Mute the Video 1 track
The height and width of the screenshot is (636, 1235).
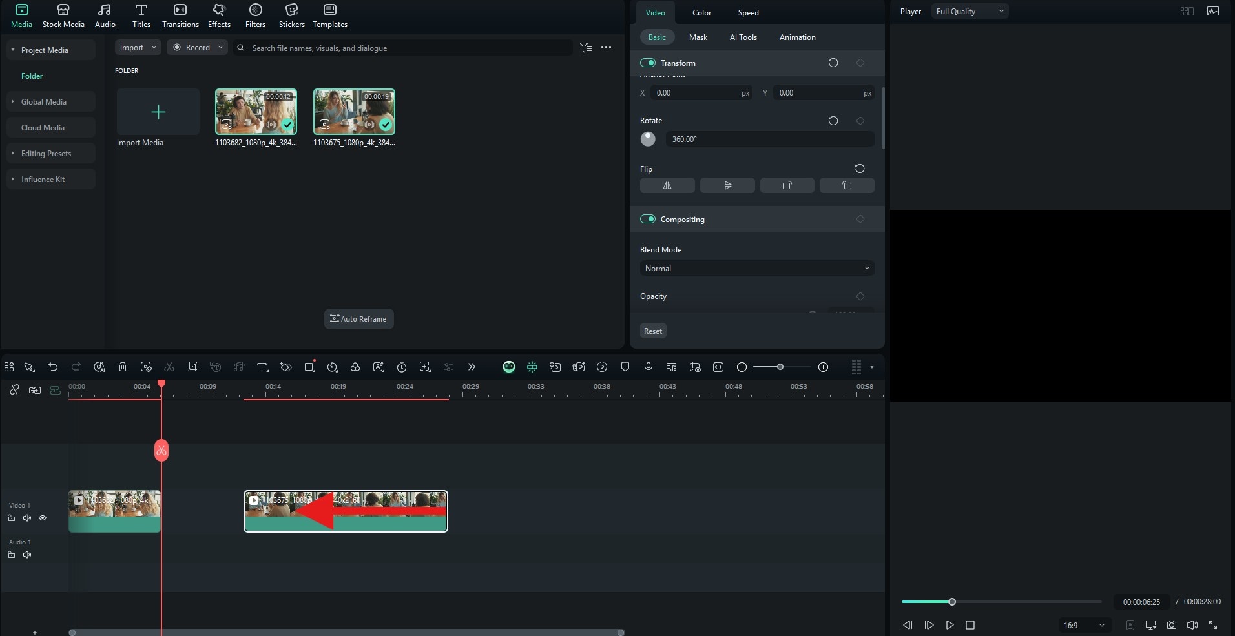coord(27,518)
